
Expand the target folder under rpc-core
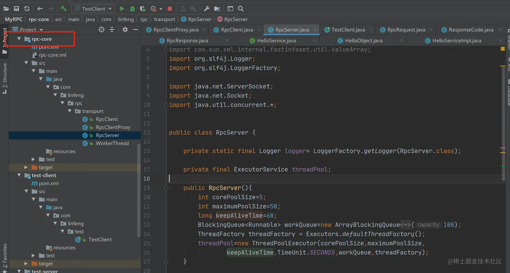(26, 168)
